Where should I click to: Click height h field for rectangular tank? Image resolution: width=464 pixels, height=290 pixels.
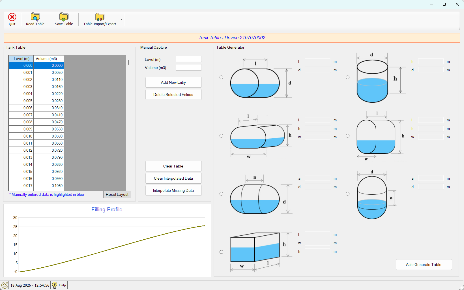[x=318, y=251]
